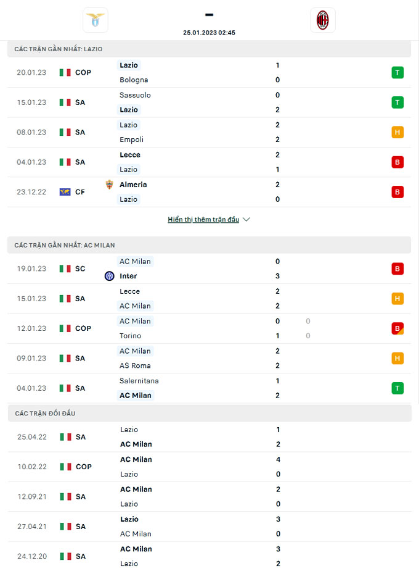Image resolution: width=419 pixels, height=571 pixels.
Task: Click chevron next to show more matches
Action: [247, 220]
